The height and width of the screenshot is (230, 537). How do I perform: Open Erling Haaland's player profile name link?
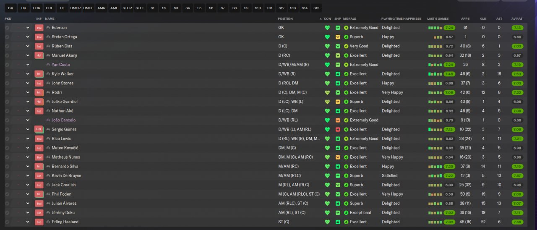[x=65, y=222]
